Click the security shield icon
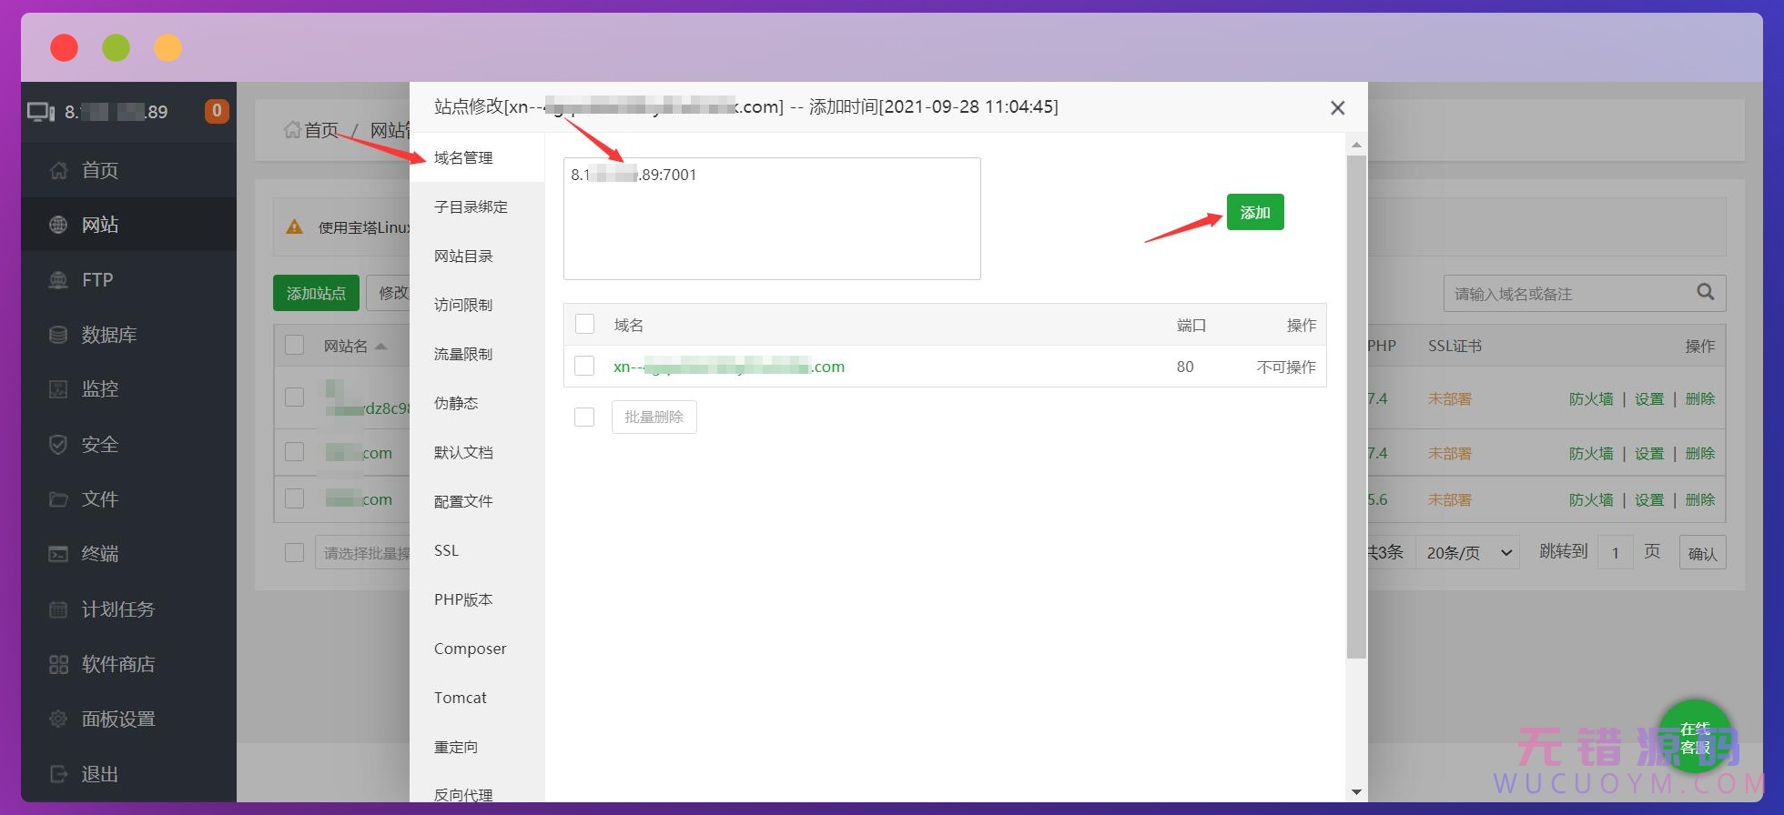 (x=58, y=445)
